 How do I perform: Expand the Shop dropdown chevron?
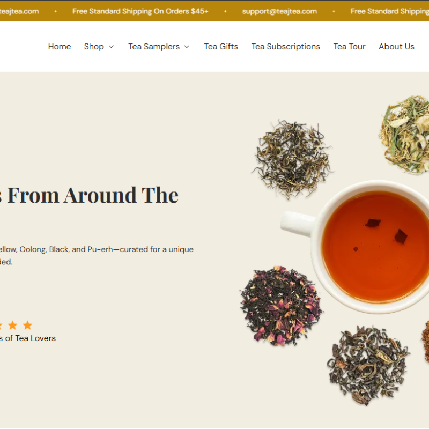[x=112, y=47]
